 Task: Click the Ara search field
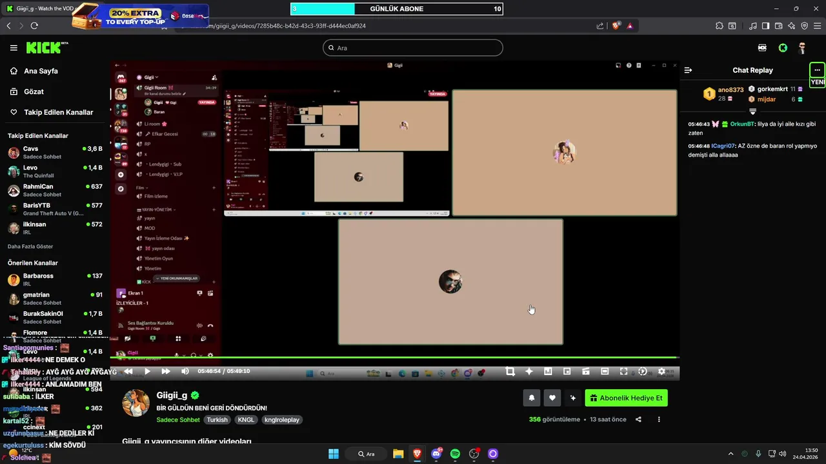pyautogui.click(x=413, y=48)
